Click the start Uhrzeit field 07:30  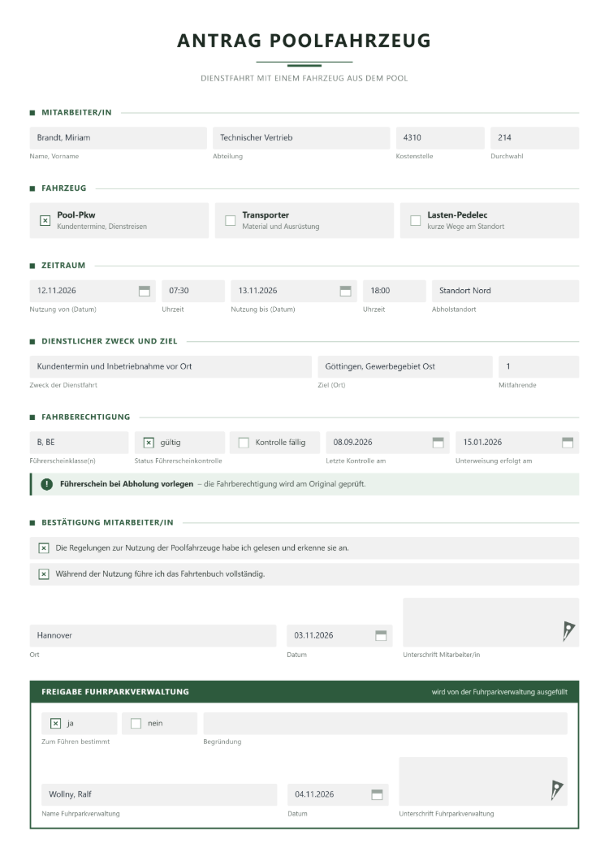(193, 291)
